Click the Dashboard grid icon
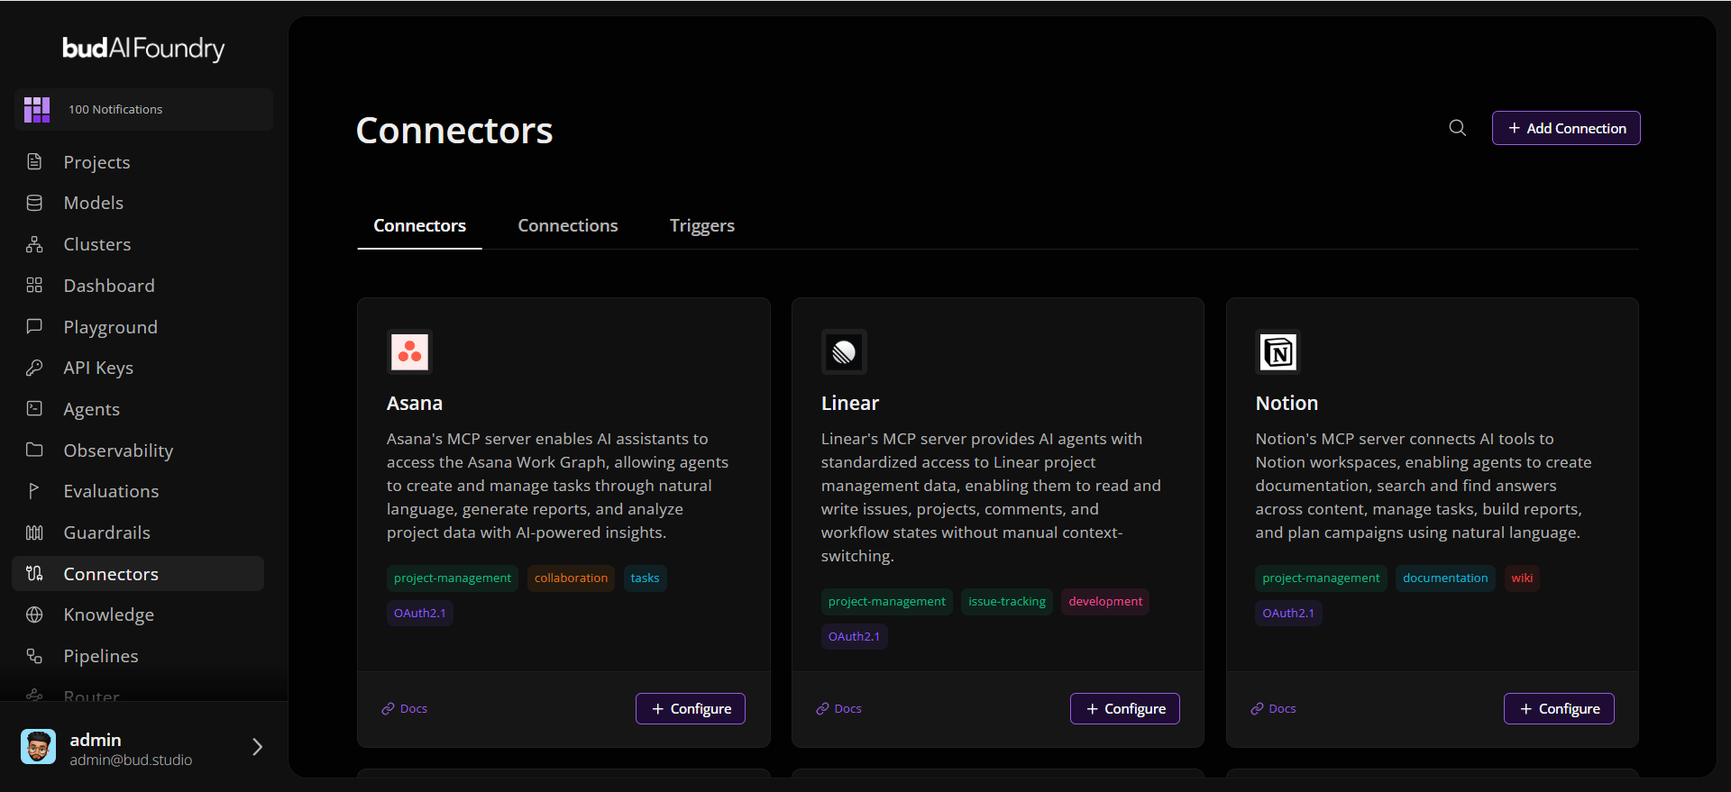 [x=34, y=286]
